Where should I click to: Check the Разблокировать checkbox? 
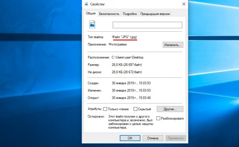[158, 118]
